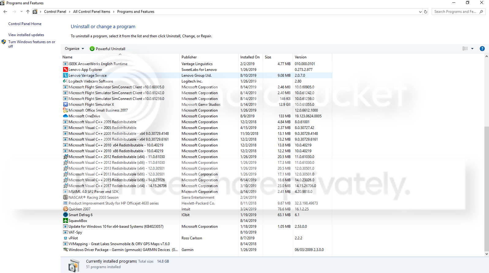
Task: Click the VVMapping Great Lakes Snowmobile icon
Action: 65,244
